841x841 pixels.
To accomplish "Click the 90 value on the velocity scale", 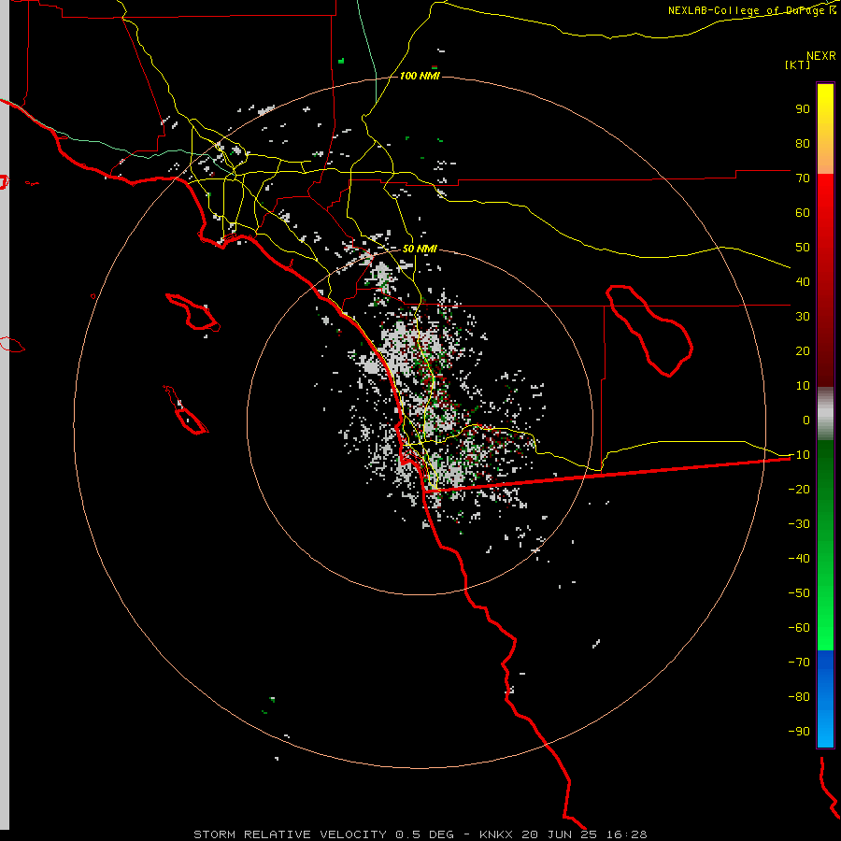I will coord(803,109).
